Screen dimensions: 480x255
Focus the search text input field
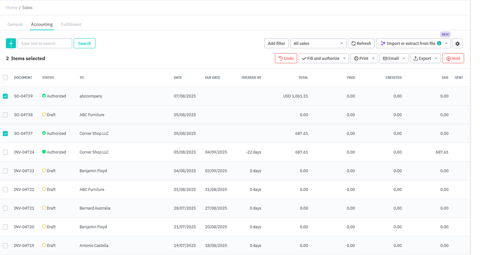tap(45, 43)
